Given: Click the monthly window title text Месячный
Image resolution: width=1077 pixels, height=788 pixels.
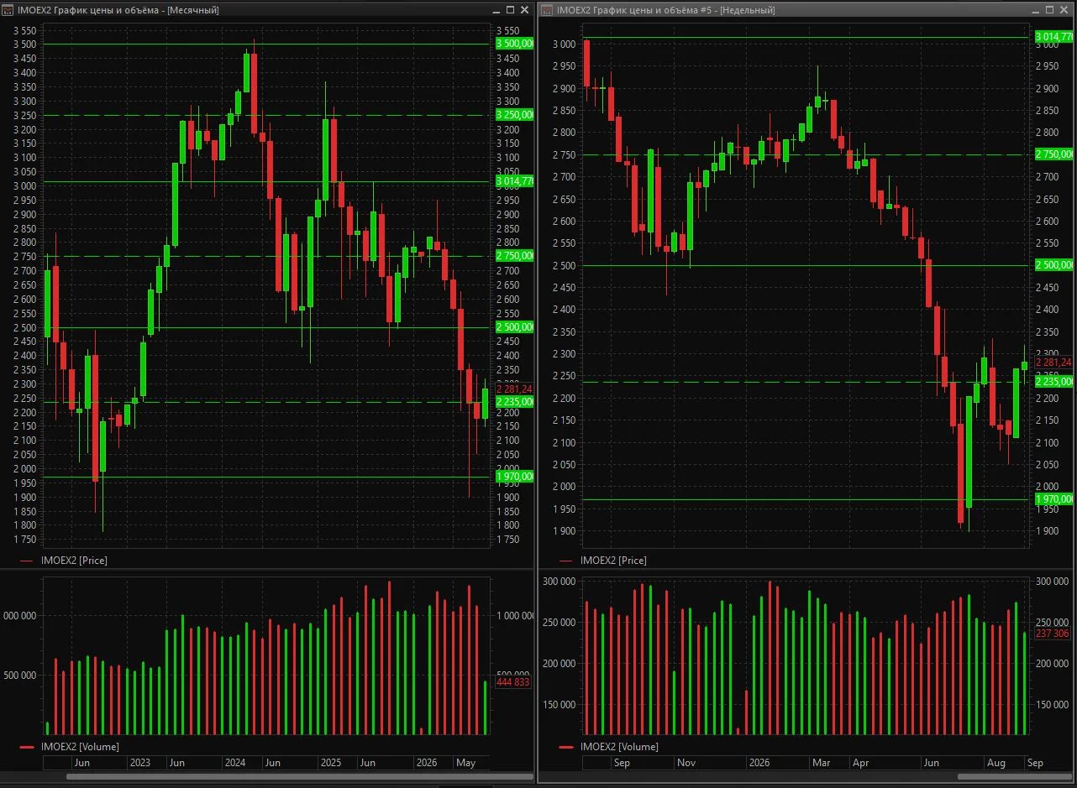Looking at the screenshot, I should click(194, 10).
